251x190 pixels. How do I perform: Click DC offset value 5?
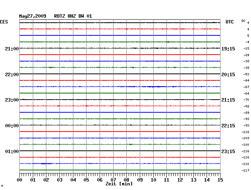pyautogui.click(x=248, y=36)
